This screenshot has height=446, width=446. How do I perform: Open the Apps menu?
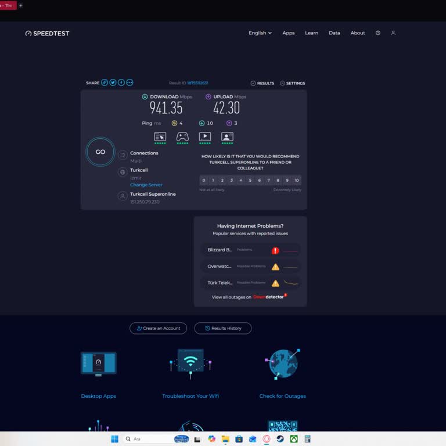click(289, 33)
